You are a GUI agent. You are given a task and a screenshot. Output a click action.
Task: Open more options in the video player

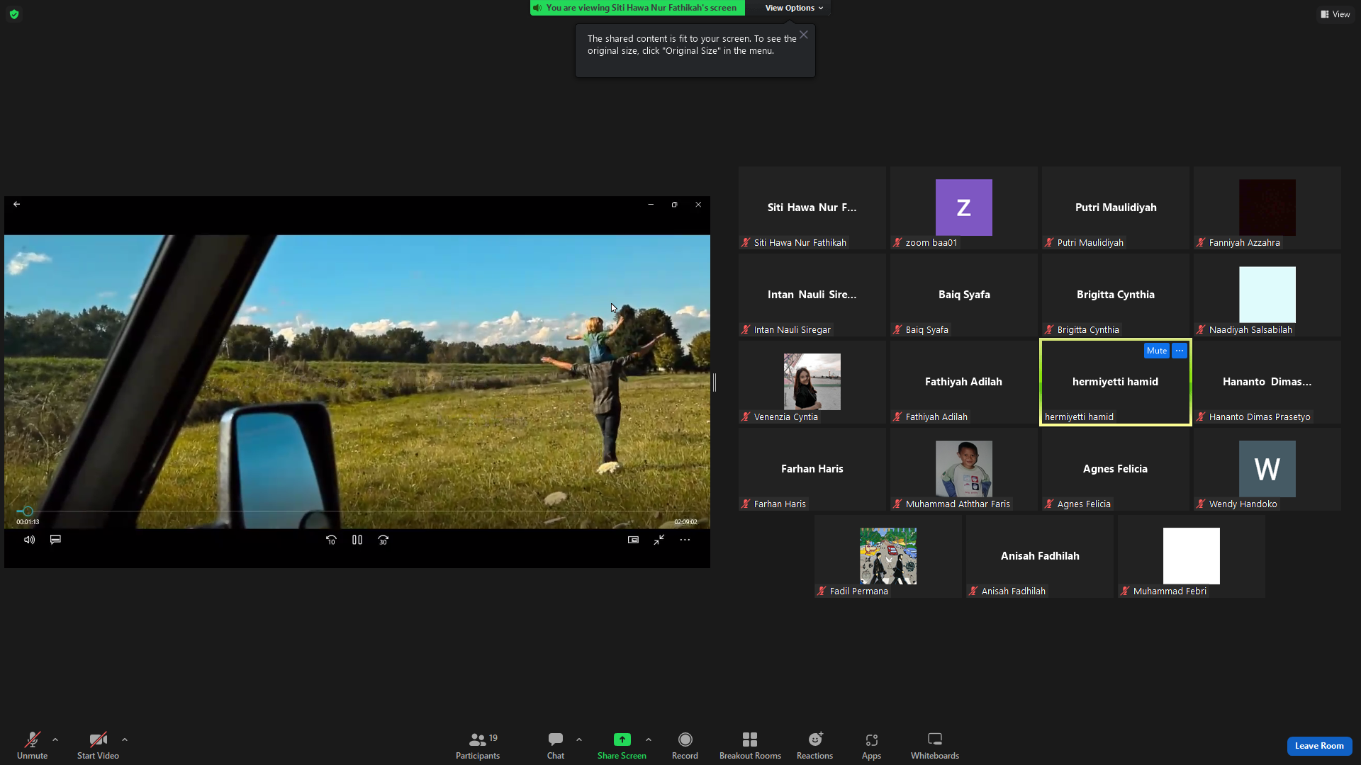685,540
